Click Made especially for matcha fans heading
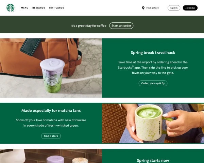The height and width of the screenshot is (163, 204). (51, 111)
